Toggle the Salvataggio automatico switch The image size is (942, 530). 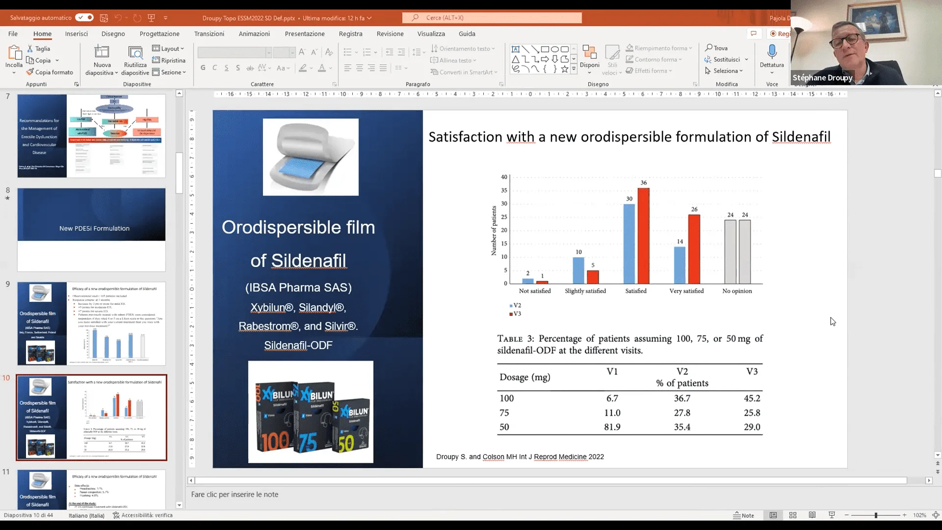coord(84,18)
